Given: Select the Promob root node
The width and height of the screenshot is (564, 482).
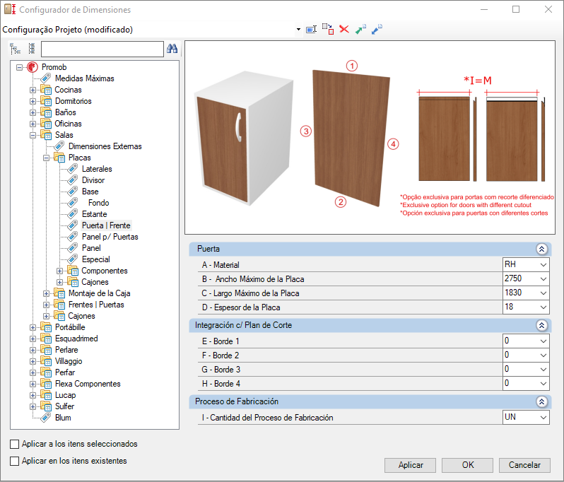Looking at the screenshot, I should [x=54, y=67].
